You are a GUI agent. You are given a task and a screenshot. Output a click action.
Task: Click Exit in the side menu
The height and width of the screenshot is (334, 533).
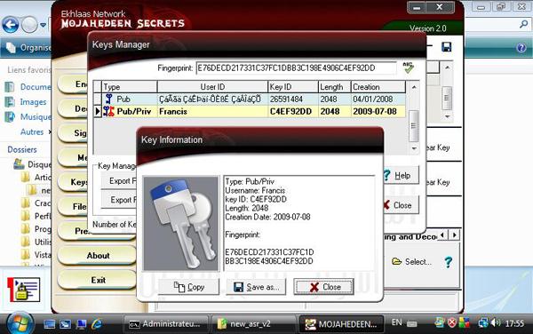[x=98, y=280]
